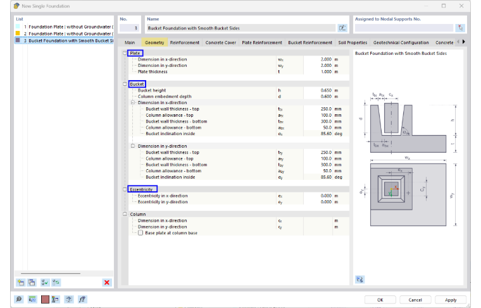Open the Concrete Cover tab

pos(220,42)
